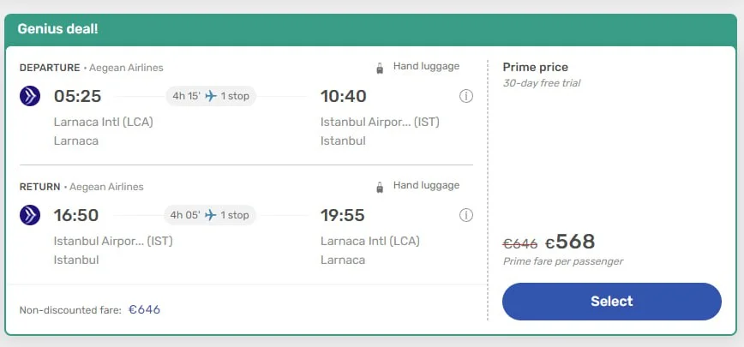Image resolution: width=744 pixels, height=347 pixels.
Task: Click the return flight Aegean Airlines logo
Action: (30, 215)
